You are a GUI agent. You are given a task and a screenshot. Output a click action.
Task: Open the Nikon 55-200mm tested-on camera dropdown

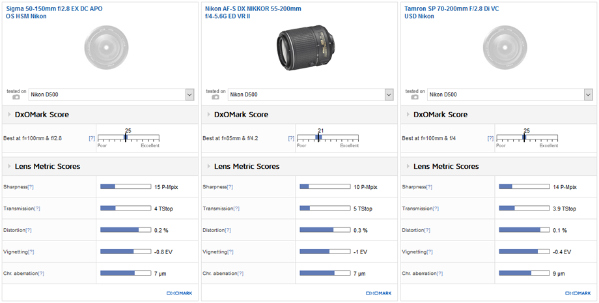click(311, 94)
